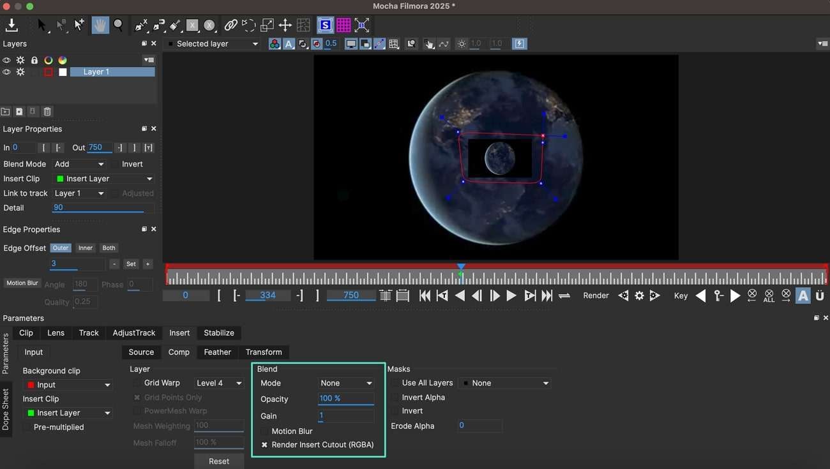This screenshot has height=469, width=830.
Task: Click Edge Offset Set button
Action: (131, 264)
